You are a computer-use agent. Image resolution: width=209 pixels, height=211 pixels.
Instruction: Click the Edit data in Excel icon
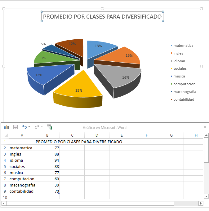[49, 127]
